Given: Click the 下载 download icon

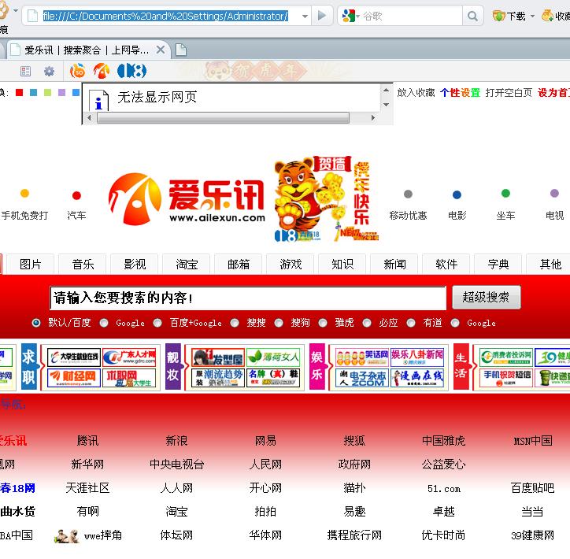Looking at the screenshot, I should pyautogui.click(x=499, y=16).
